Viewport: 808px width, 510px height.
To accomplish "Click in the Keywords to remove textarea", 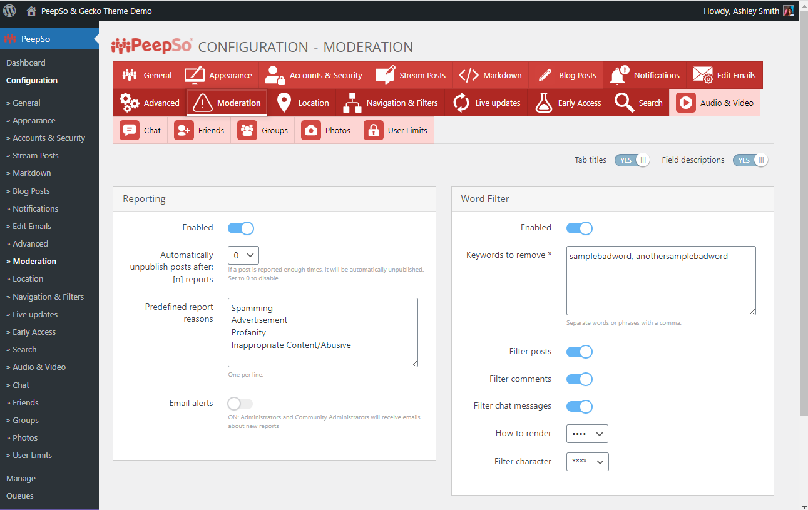I will pyautogui.click(x=661, y=280).
